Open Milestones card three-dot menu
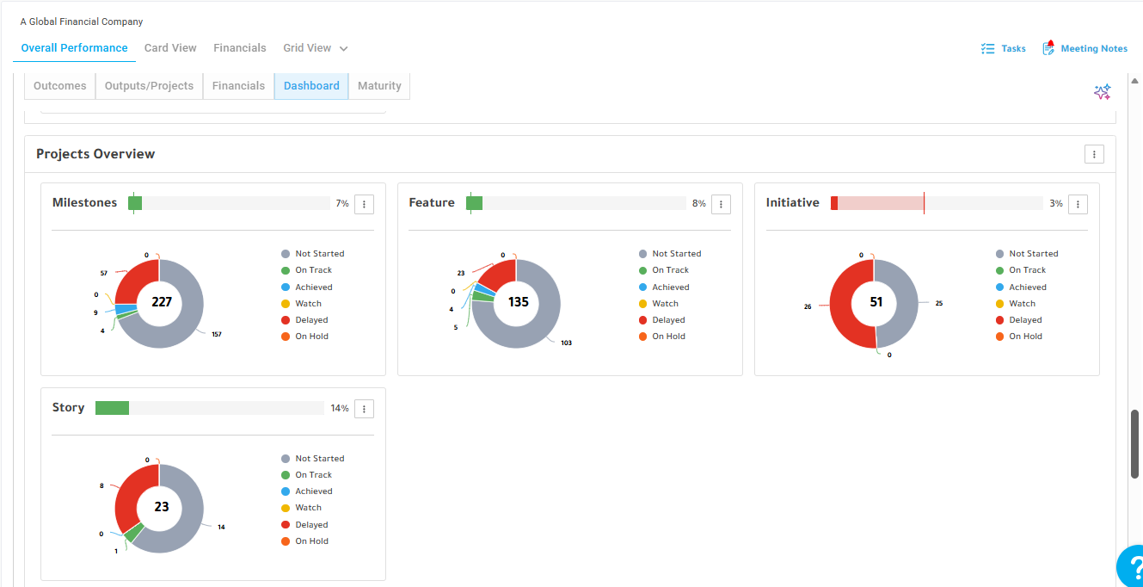 [x=364, y=204]
